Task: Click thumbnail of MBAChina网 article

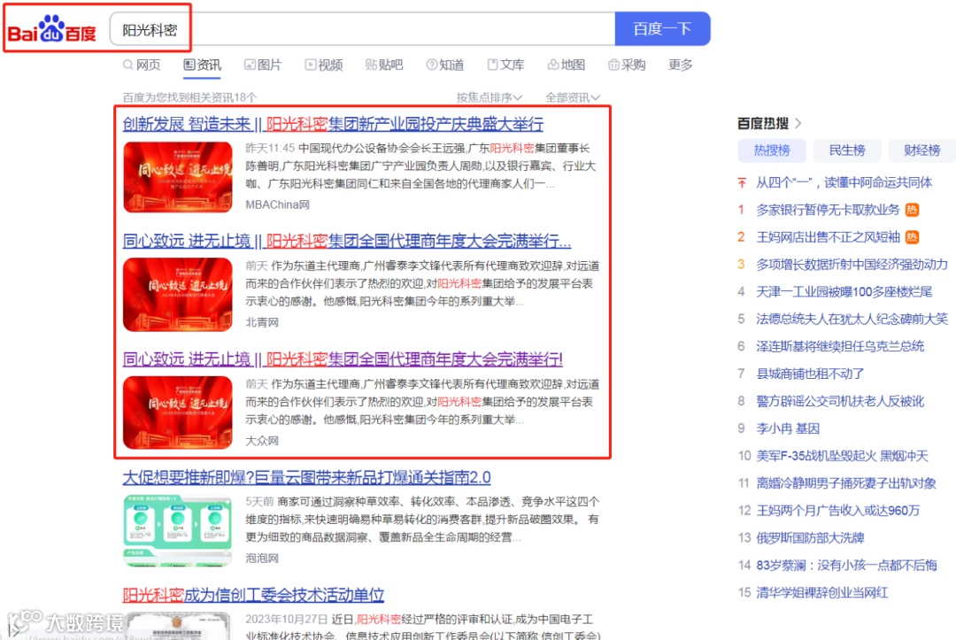Action: (177, 177)
